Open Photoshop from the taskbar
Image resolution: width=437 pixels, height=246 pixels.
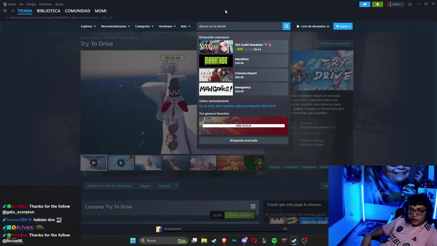234,241
